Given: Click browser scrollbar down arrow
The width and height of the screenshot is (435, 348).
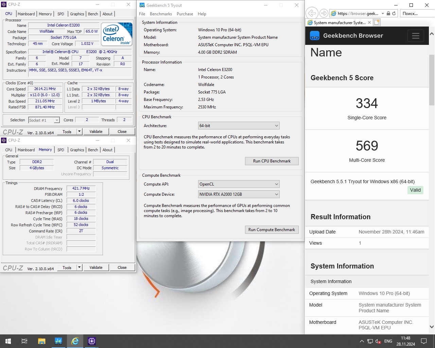Looking at the screenshot, I should [432, 327].
